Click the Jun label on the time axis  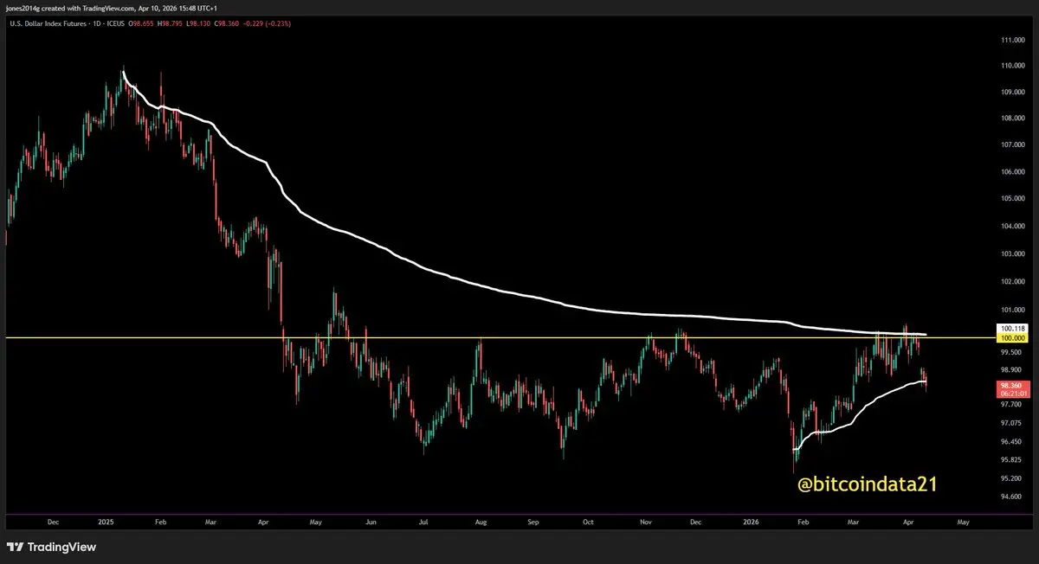(x=372, y=522)
